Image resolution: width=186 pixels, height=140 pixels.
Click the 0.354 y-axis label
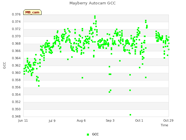[16, 94]
